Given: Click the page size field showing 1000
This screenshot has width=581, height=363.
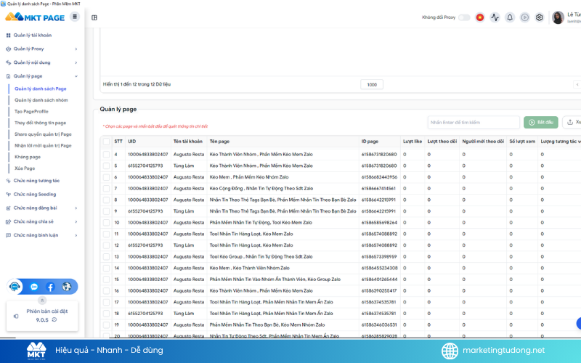Looking at the screenshot, I should [x=372, y=84].
